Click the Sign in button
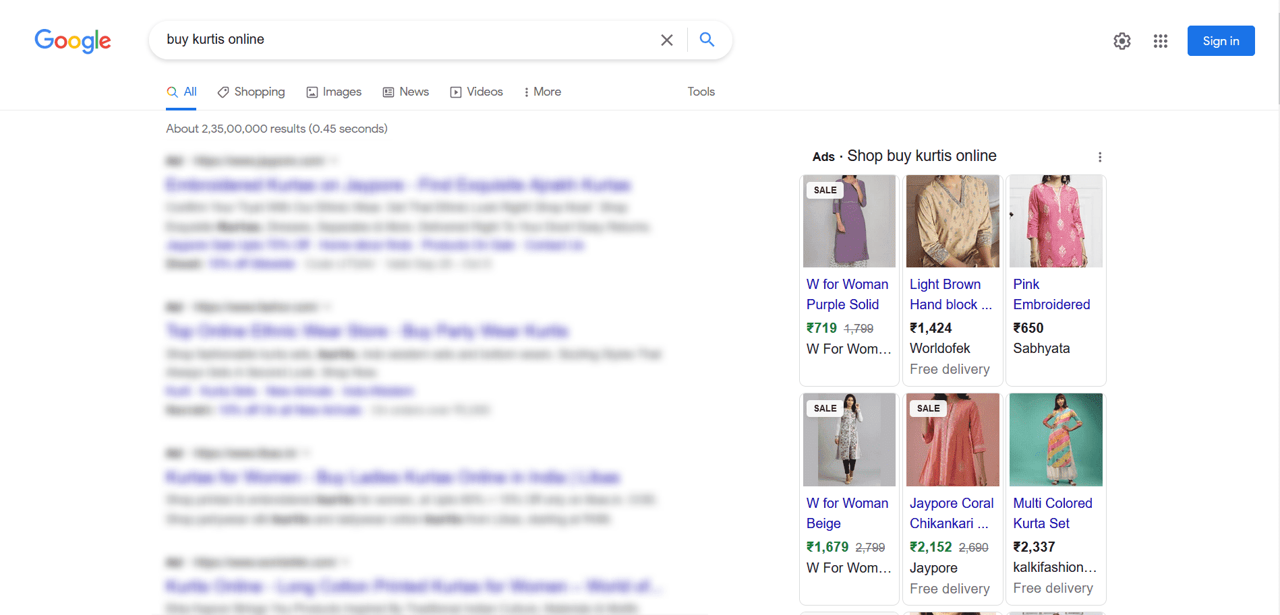Screen dimensions: 1280x615 click(1221, 40)
